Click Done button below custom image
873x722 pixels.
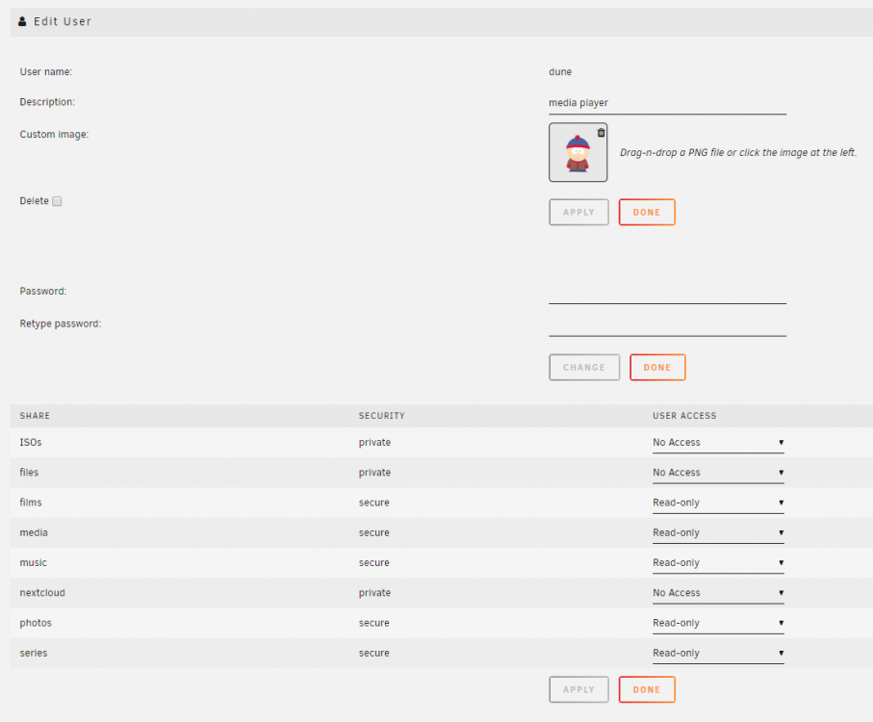647,212
